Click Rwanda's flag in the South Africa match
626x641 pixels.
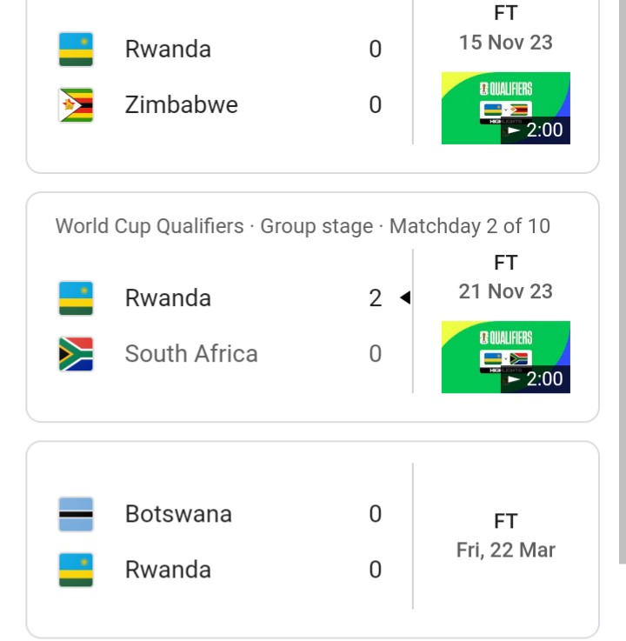(x=77, y=298)
